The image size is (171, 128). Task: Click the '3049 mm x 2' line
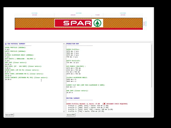[x=71, y=81]
